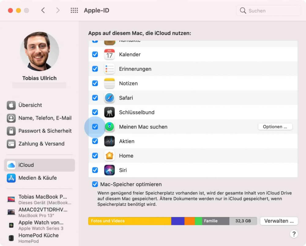Toggle the Siri checkbox
306x246 pixels.
tap(95, 170)
